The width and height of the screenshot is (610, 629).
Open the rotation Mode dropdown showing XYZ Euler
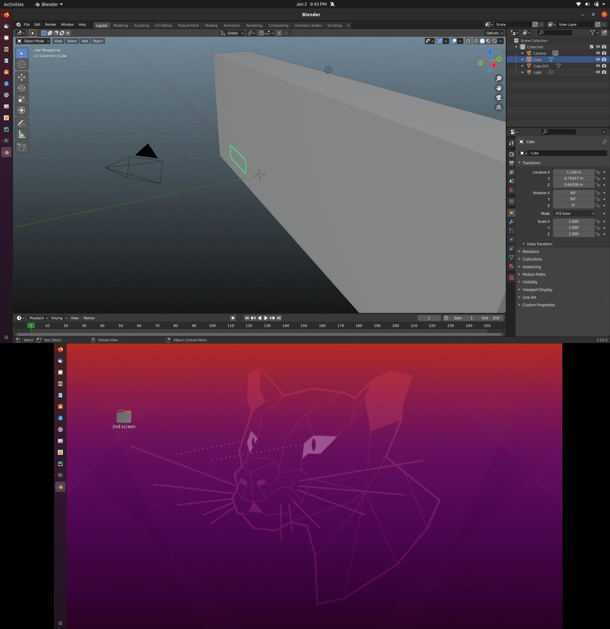pos(574,213)
